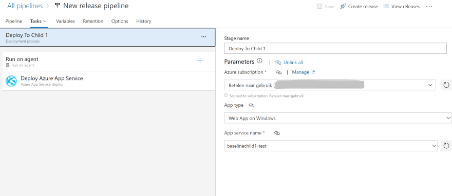Click the Unlink all link
This screenshot has width=452, height=196.
pos(289,63)
